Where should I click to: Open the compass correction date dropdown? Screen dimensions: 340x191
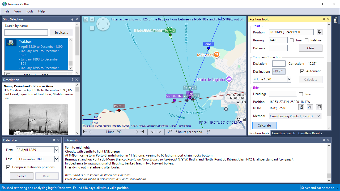point(289,79)
